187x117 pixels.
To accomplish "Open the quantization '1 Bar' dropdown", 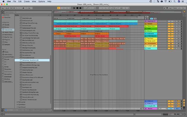I will click(x=29, y=8).
